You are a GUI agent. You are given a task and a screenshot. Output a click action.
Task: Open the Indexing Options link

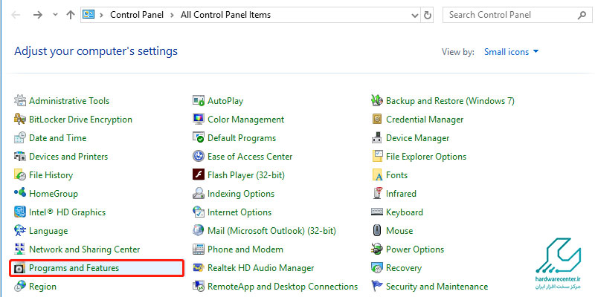(x=241, y=194)
